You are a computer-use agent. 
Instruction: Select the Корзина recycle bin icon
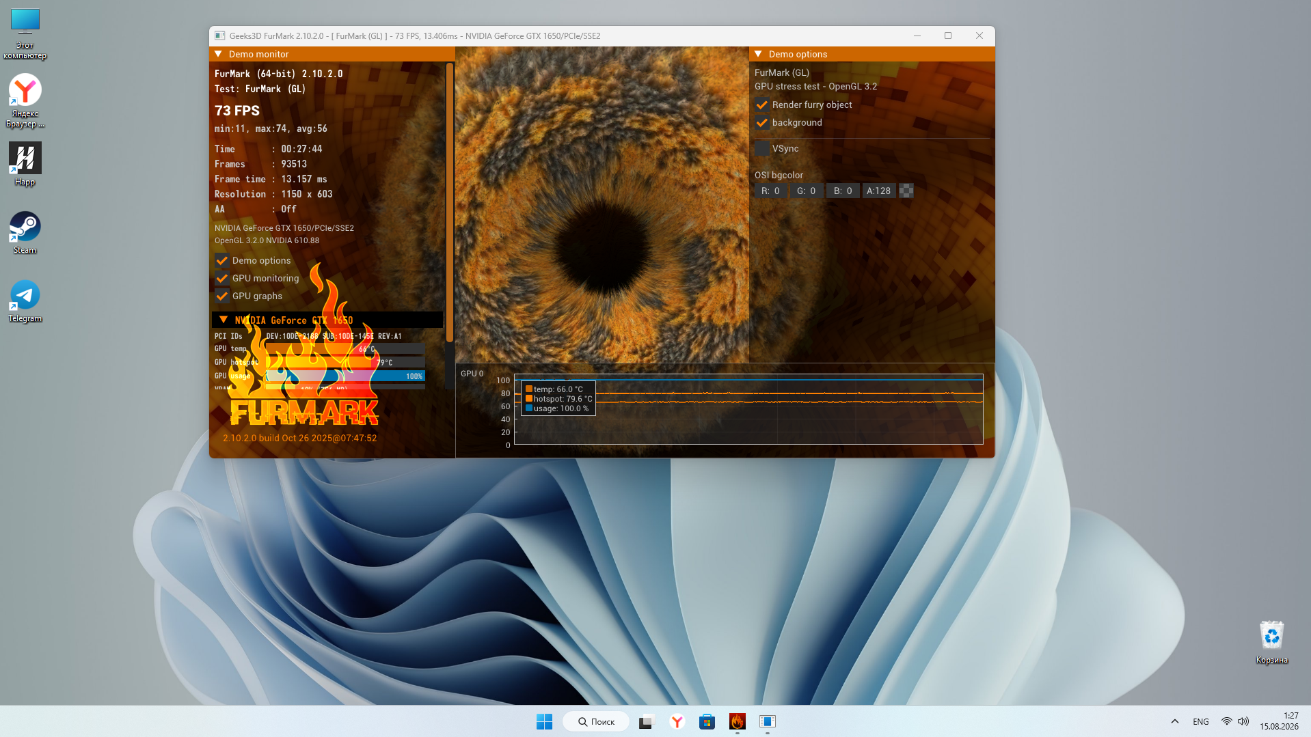click(x=1271, y=642)
